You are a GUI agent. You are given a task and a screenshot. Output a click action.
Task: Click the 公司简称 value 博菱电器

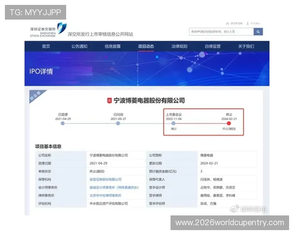tap(207, 155)
